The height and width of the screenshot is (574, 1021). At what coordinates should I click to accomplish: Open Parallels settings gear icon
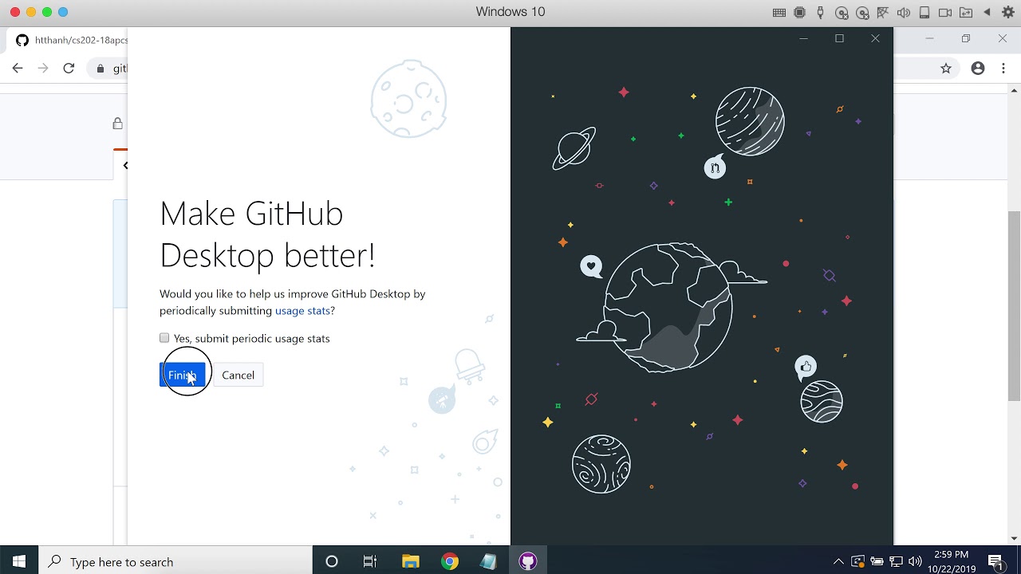[x=1007, y=13]
